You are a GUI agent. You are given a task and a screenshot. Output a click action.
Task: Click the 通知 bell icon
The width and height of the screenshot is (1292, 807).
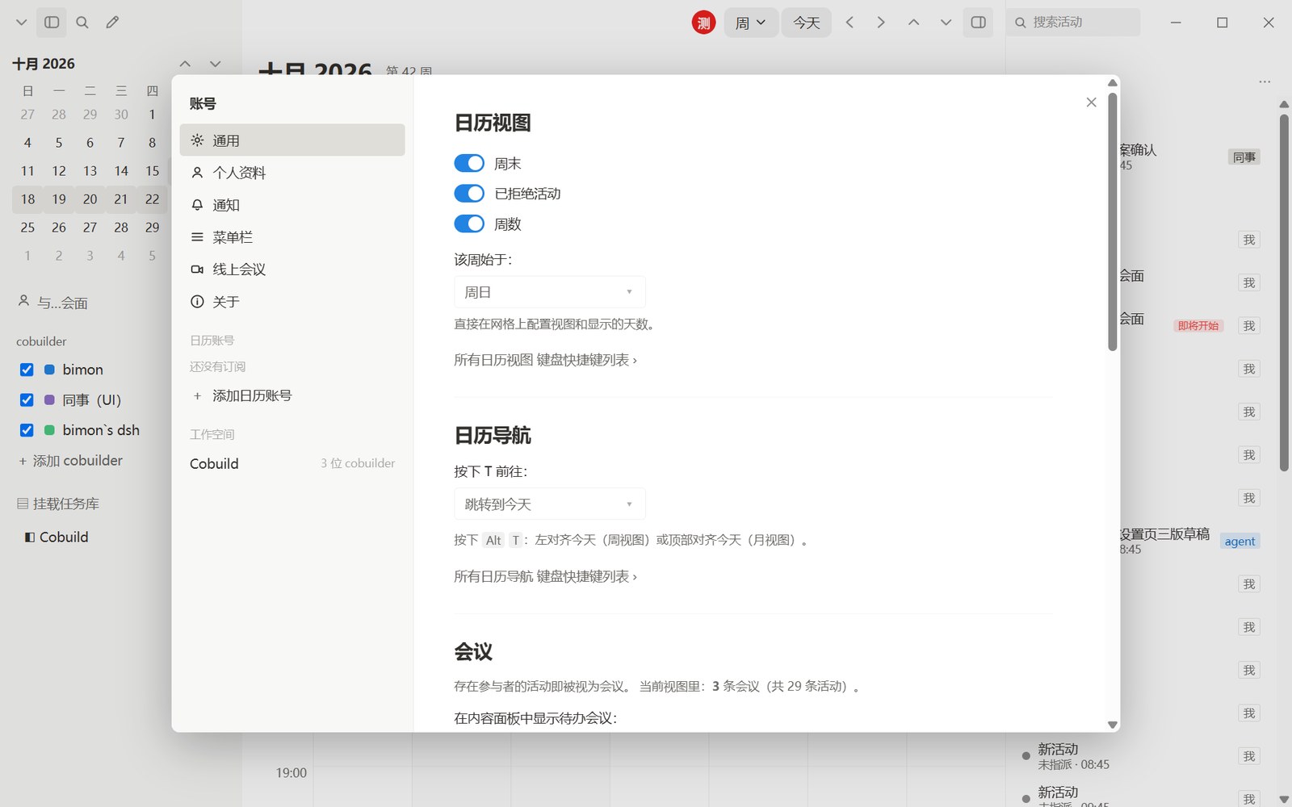[197, 205]
